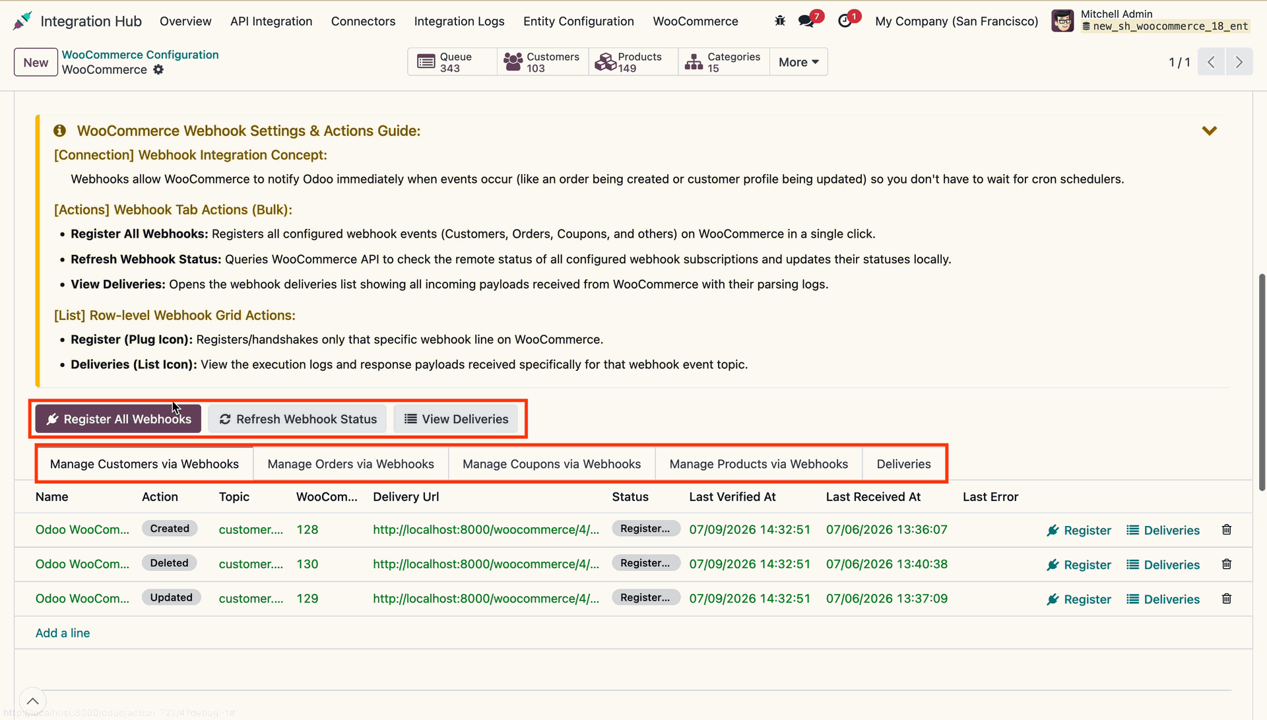Sort by the Status column header
This screenshot has width=1267, height=720.
pyautogui.click(x=630, y=497)
